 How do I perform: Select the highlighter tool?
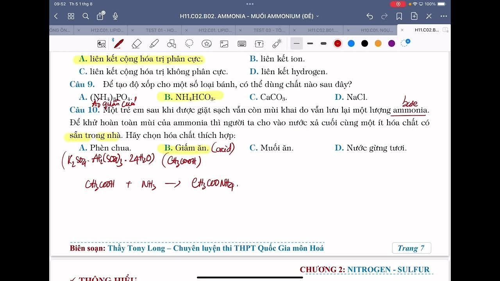(x=154, y=44)
